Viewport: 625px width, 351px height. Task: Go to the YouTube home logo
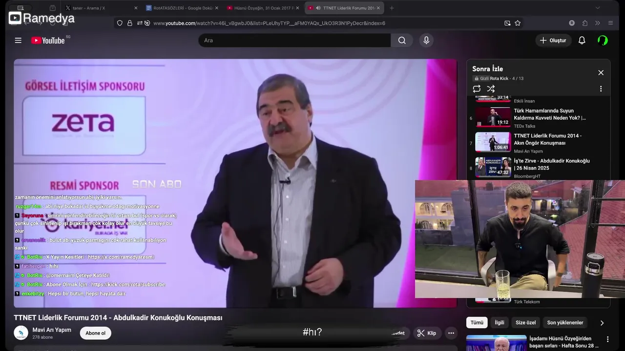click(48, 40)
